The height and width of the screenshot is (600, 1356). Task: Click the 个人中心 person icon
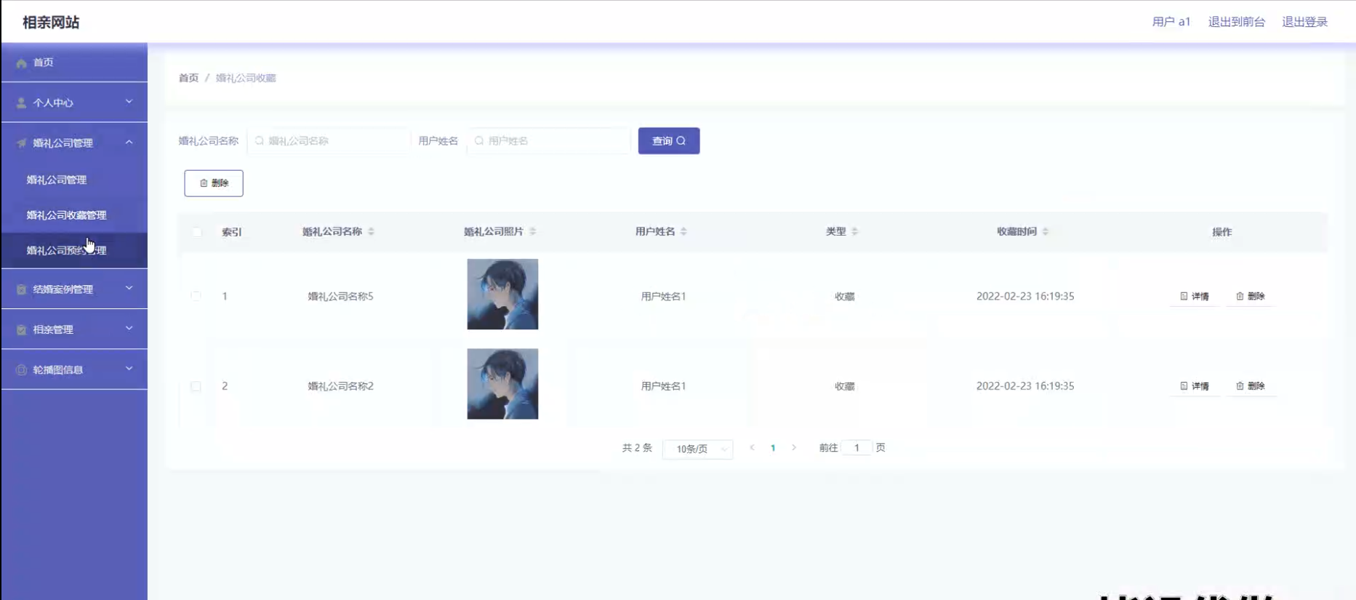[x=21, y=103]
